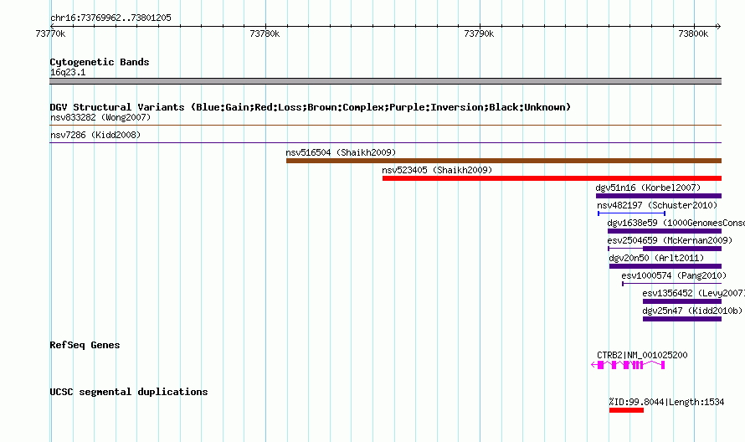This screenshot has height=442, width=745.
Task: Open the dgv1638e59 variant label
Action: tap(676, 223)
